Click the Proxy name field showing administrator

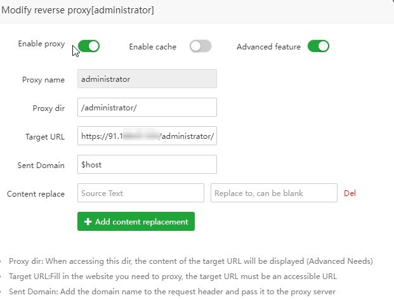(147, 79)
